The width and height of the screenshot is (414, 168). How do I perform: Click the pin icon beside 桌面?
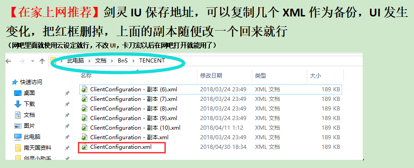(x=67, y=93)
